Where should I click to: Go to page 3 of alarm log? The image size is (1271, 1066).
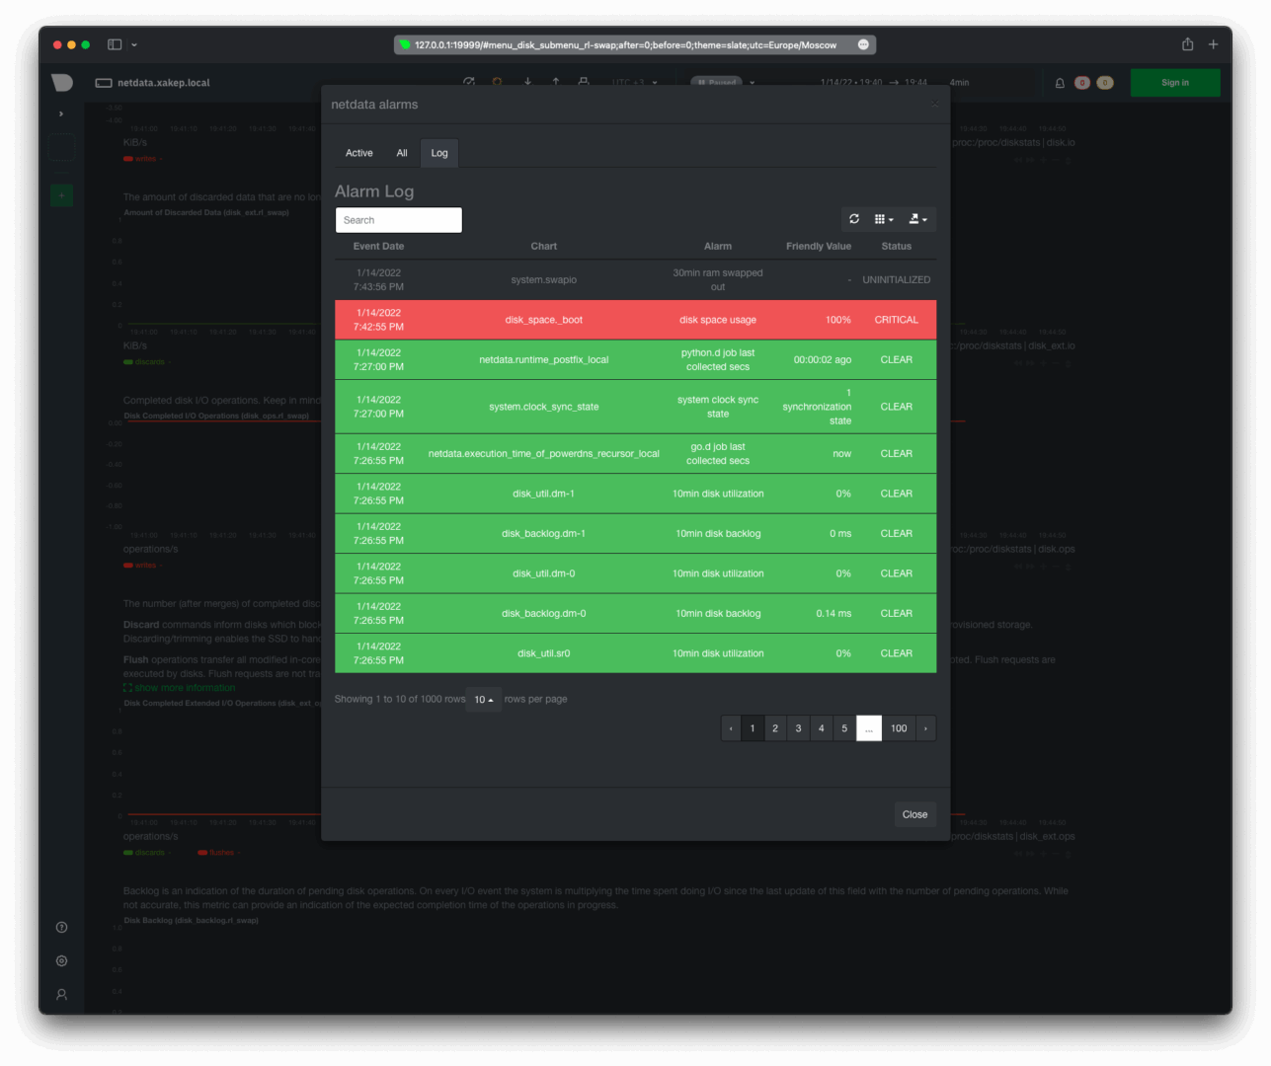click(798, 728)
